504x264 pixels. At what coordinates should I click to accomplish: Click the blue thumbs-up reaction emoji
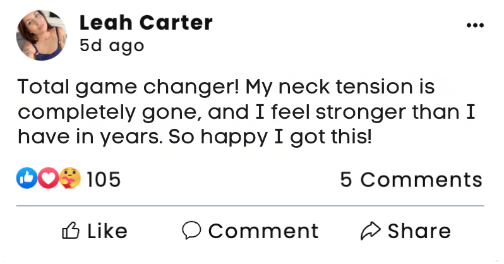point(26,179)
